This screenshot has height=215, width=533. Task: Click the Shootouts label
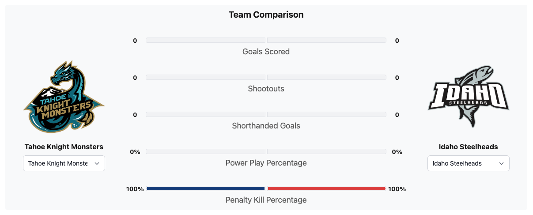[266, 89]
